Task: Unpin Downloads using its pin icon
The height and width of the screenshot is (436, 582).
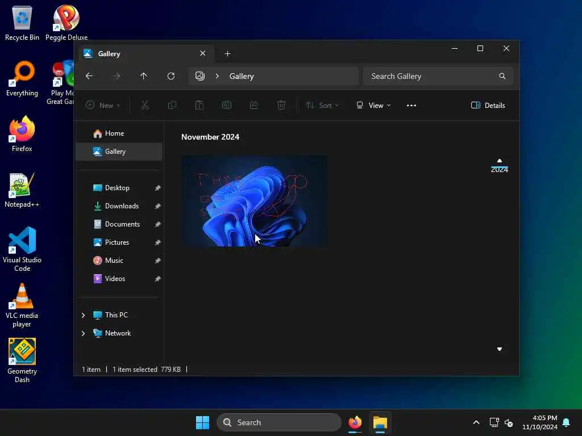Action: click(x=158, y=206)
